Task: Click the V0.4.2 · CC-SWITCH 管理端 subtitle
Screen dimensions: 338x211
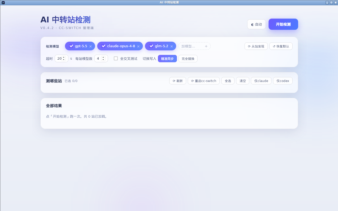Action: [67, 28]
